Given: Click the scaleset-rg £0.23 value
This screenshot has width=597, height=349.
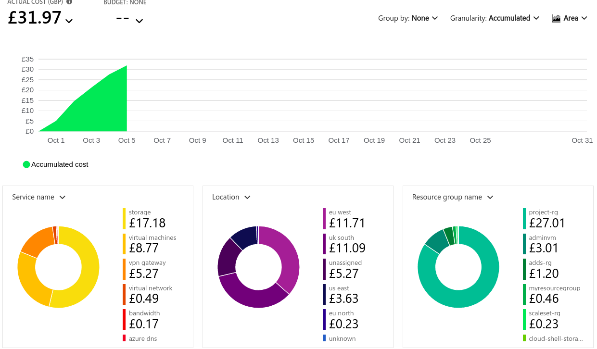Looking at the screenshot, I should [x=544, y=324].
